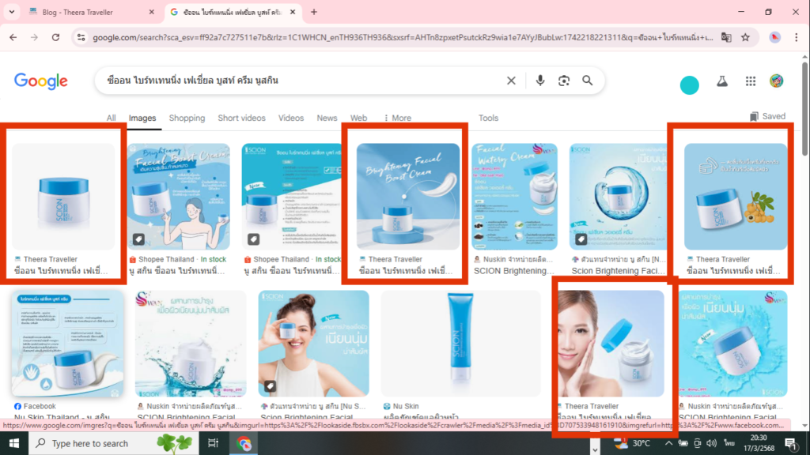Open the Windows Start menu
This screenshot has width=810, height=455.
(x=13, y=443)
